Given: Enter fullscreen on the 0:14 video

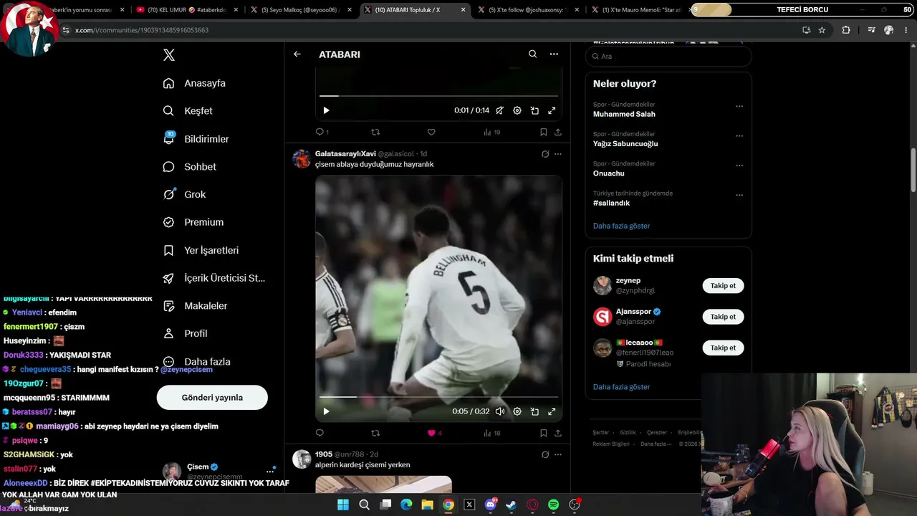Looking at the screenshot, I should tap(552, 110).
